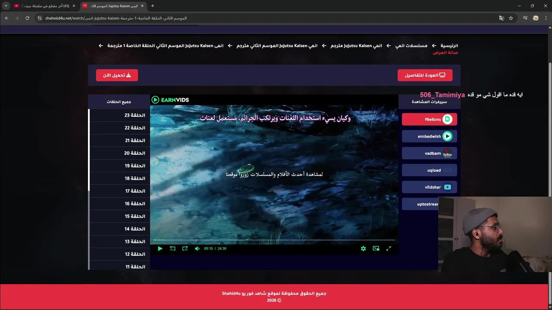
Task: Open a new browser tab
Action: click(x=153, y=6)
